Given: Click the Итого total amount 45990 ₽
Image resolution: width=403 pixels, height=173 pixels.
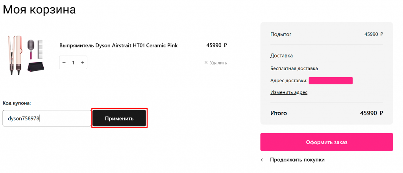Looking at the screenshot, I should pyautogui.click(x=372, y=113).
